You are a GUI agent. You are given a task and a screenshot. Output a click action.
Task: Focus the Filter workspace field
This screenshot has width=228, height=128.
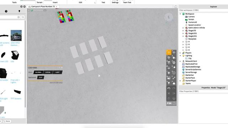pos(203,10)
